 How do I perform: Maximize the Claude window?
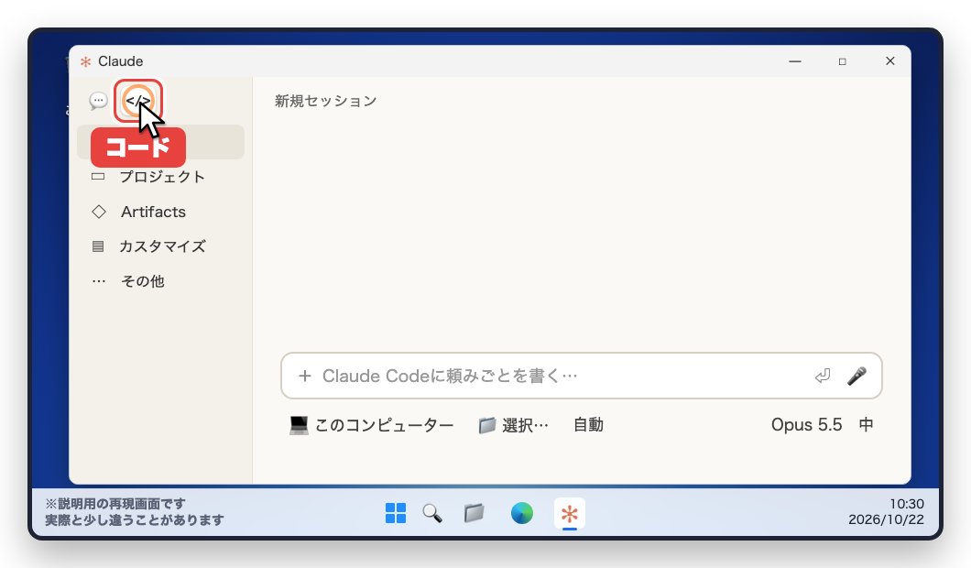842,61
